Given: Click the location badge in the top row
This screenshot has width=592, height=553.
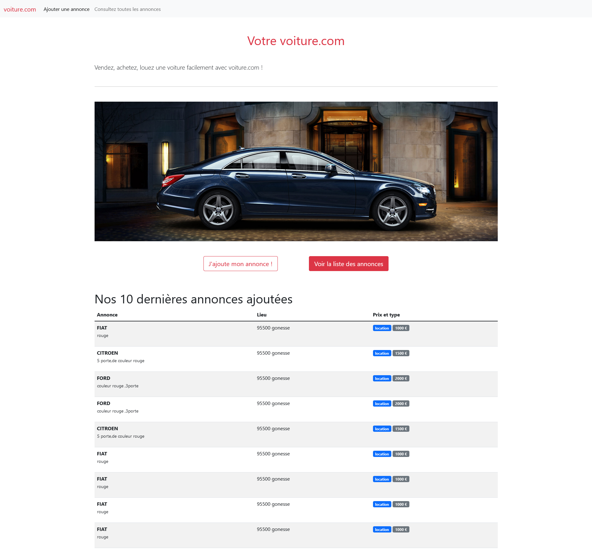Looking at the screenshot, I should 382,328.
